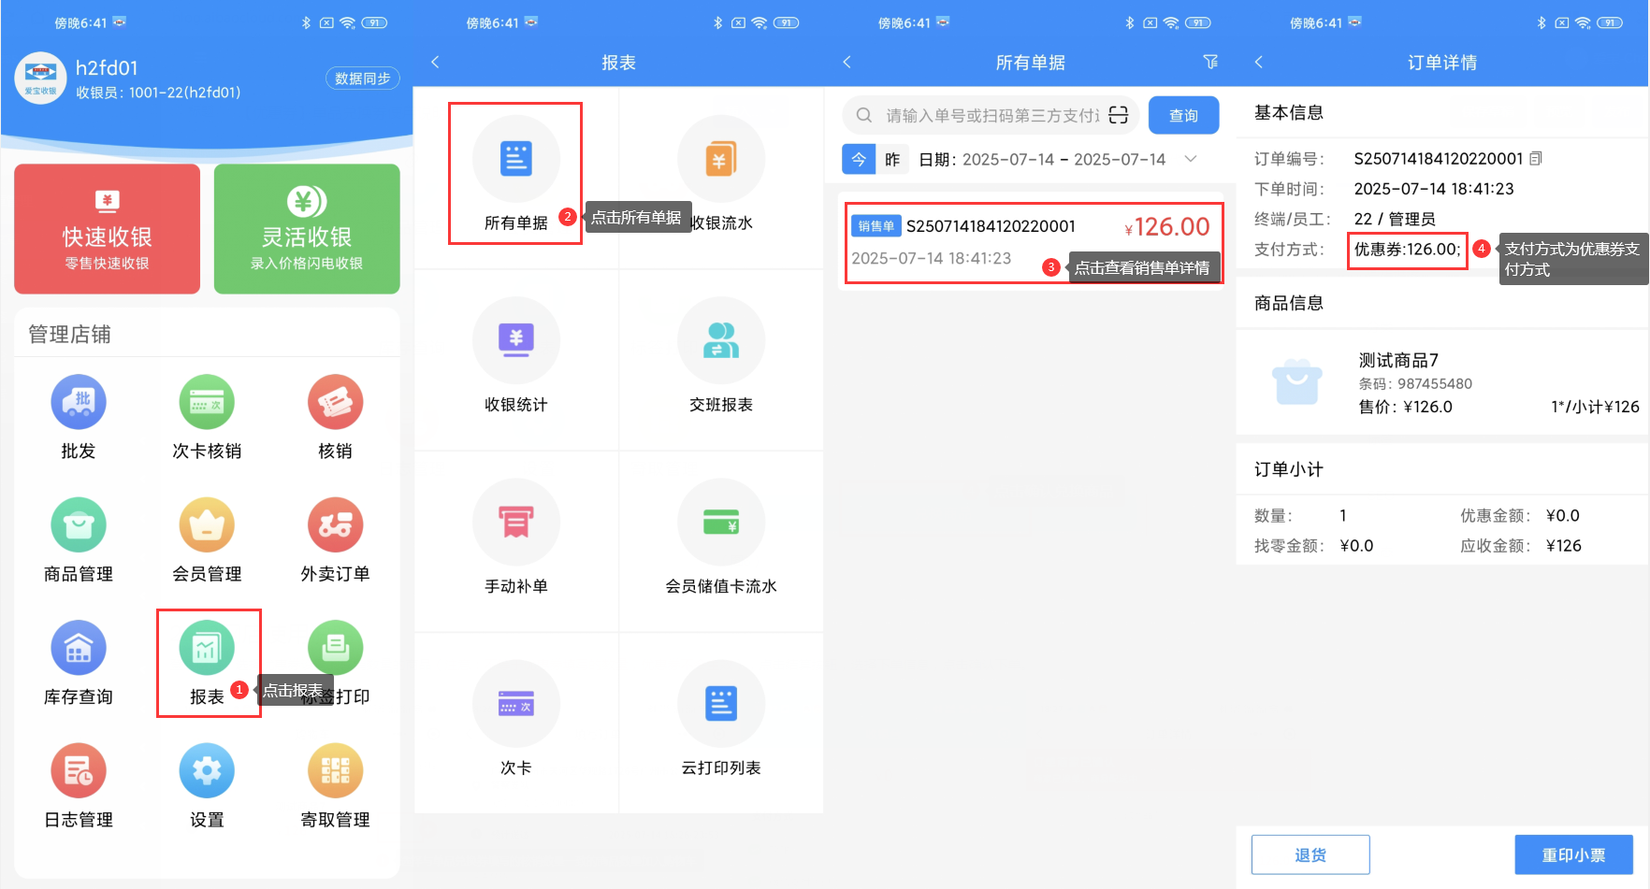
Task: Tap the 日志管理 log management icon
Action: point(79,771)
